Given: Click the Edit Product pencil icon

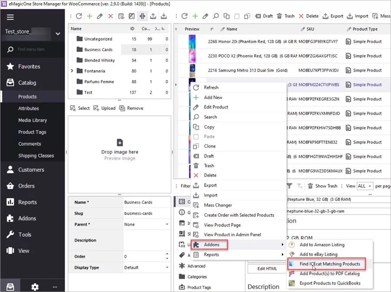Looking at the screenshot, I should (x=205, y=16).
